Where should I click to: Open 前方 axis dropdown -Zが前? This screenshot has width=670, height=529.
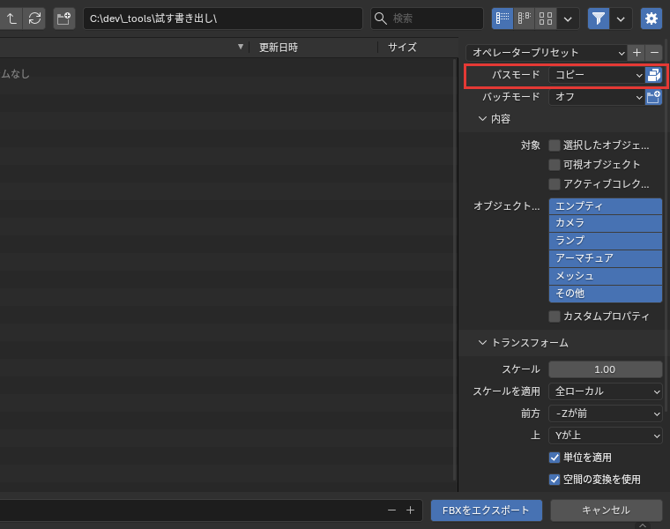pyautogui.click(x=606, y=414)
